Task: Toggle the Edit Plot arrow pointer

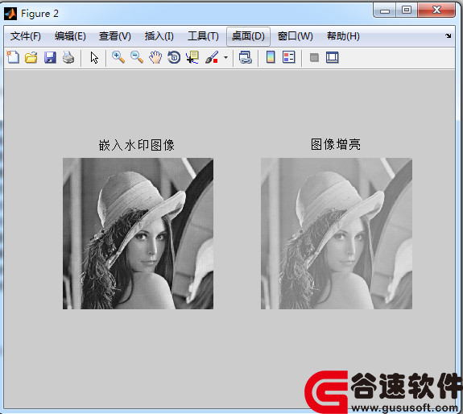Action: 94,57
